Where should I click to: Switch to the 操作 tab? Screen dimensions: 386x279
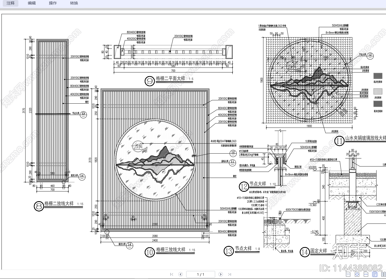click(x=53, y=3)
